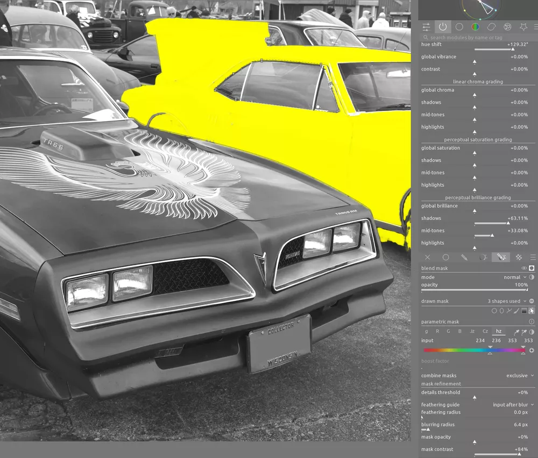538x458 pixels.
Task: Switch to the Jz channel tab
Action: tap(472, 332)
